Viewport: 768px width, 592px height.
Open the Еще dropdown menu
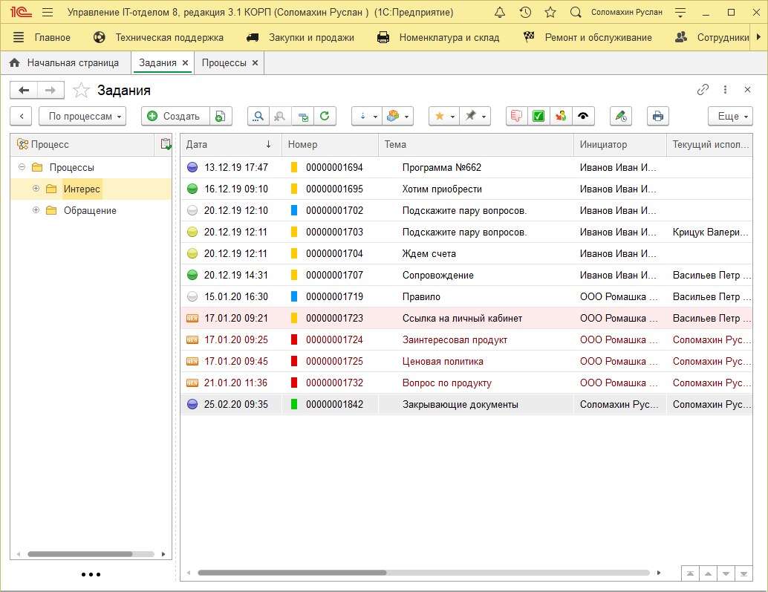tap(730, 116)
